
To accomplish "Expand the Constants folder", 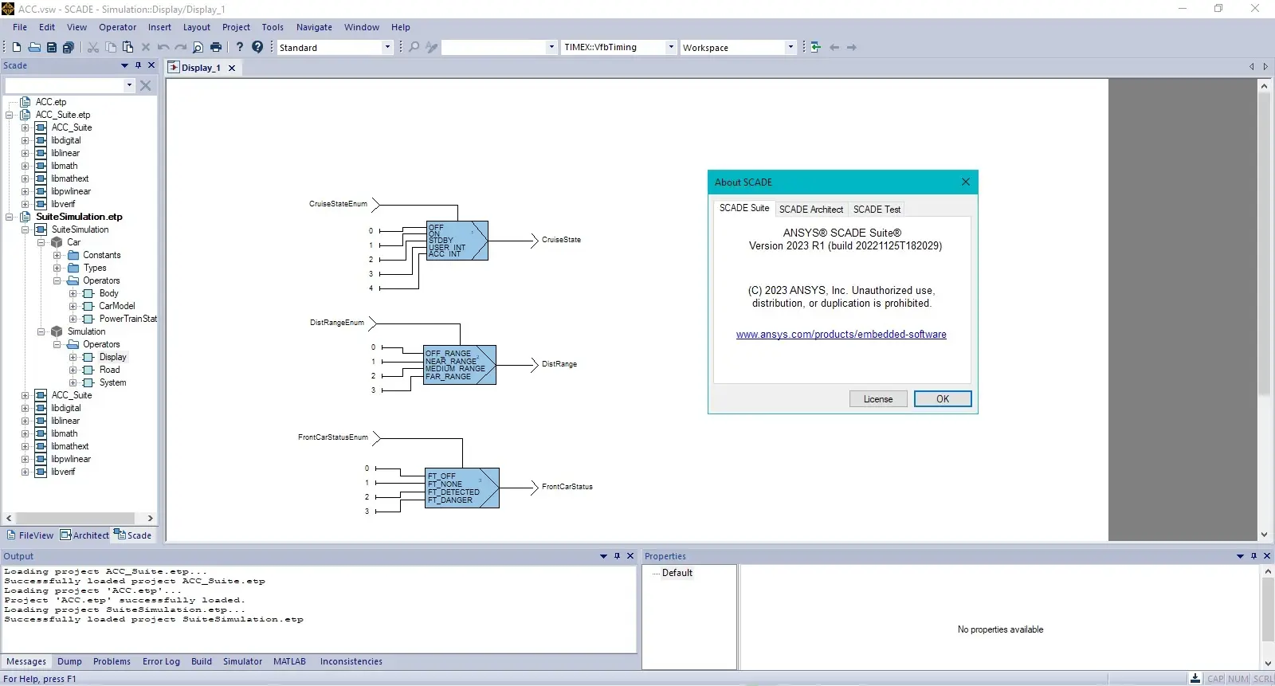I will [x=57, y=255].
